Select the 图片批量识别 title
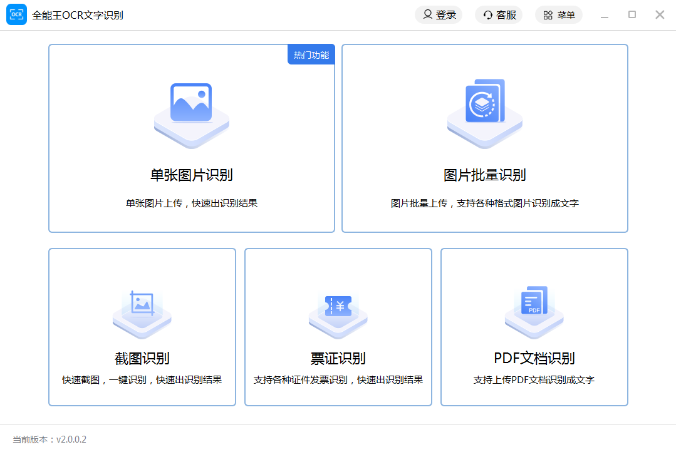This screenshot has height=452, width=676. [x=484, y=175]
